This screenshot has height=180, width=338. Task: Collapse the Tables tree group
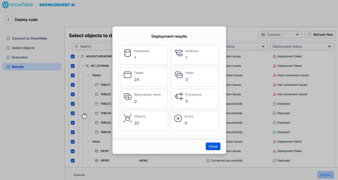[88, 75]
